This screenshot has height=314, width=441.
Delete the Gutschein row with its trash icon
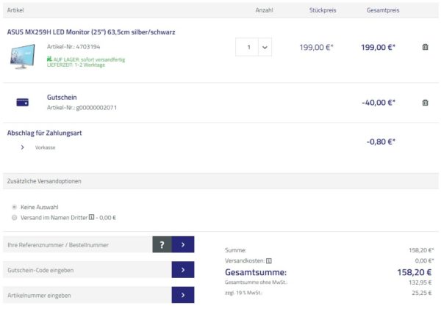[425, 103]
